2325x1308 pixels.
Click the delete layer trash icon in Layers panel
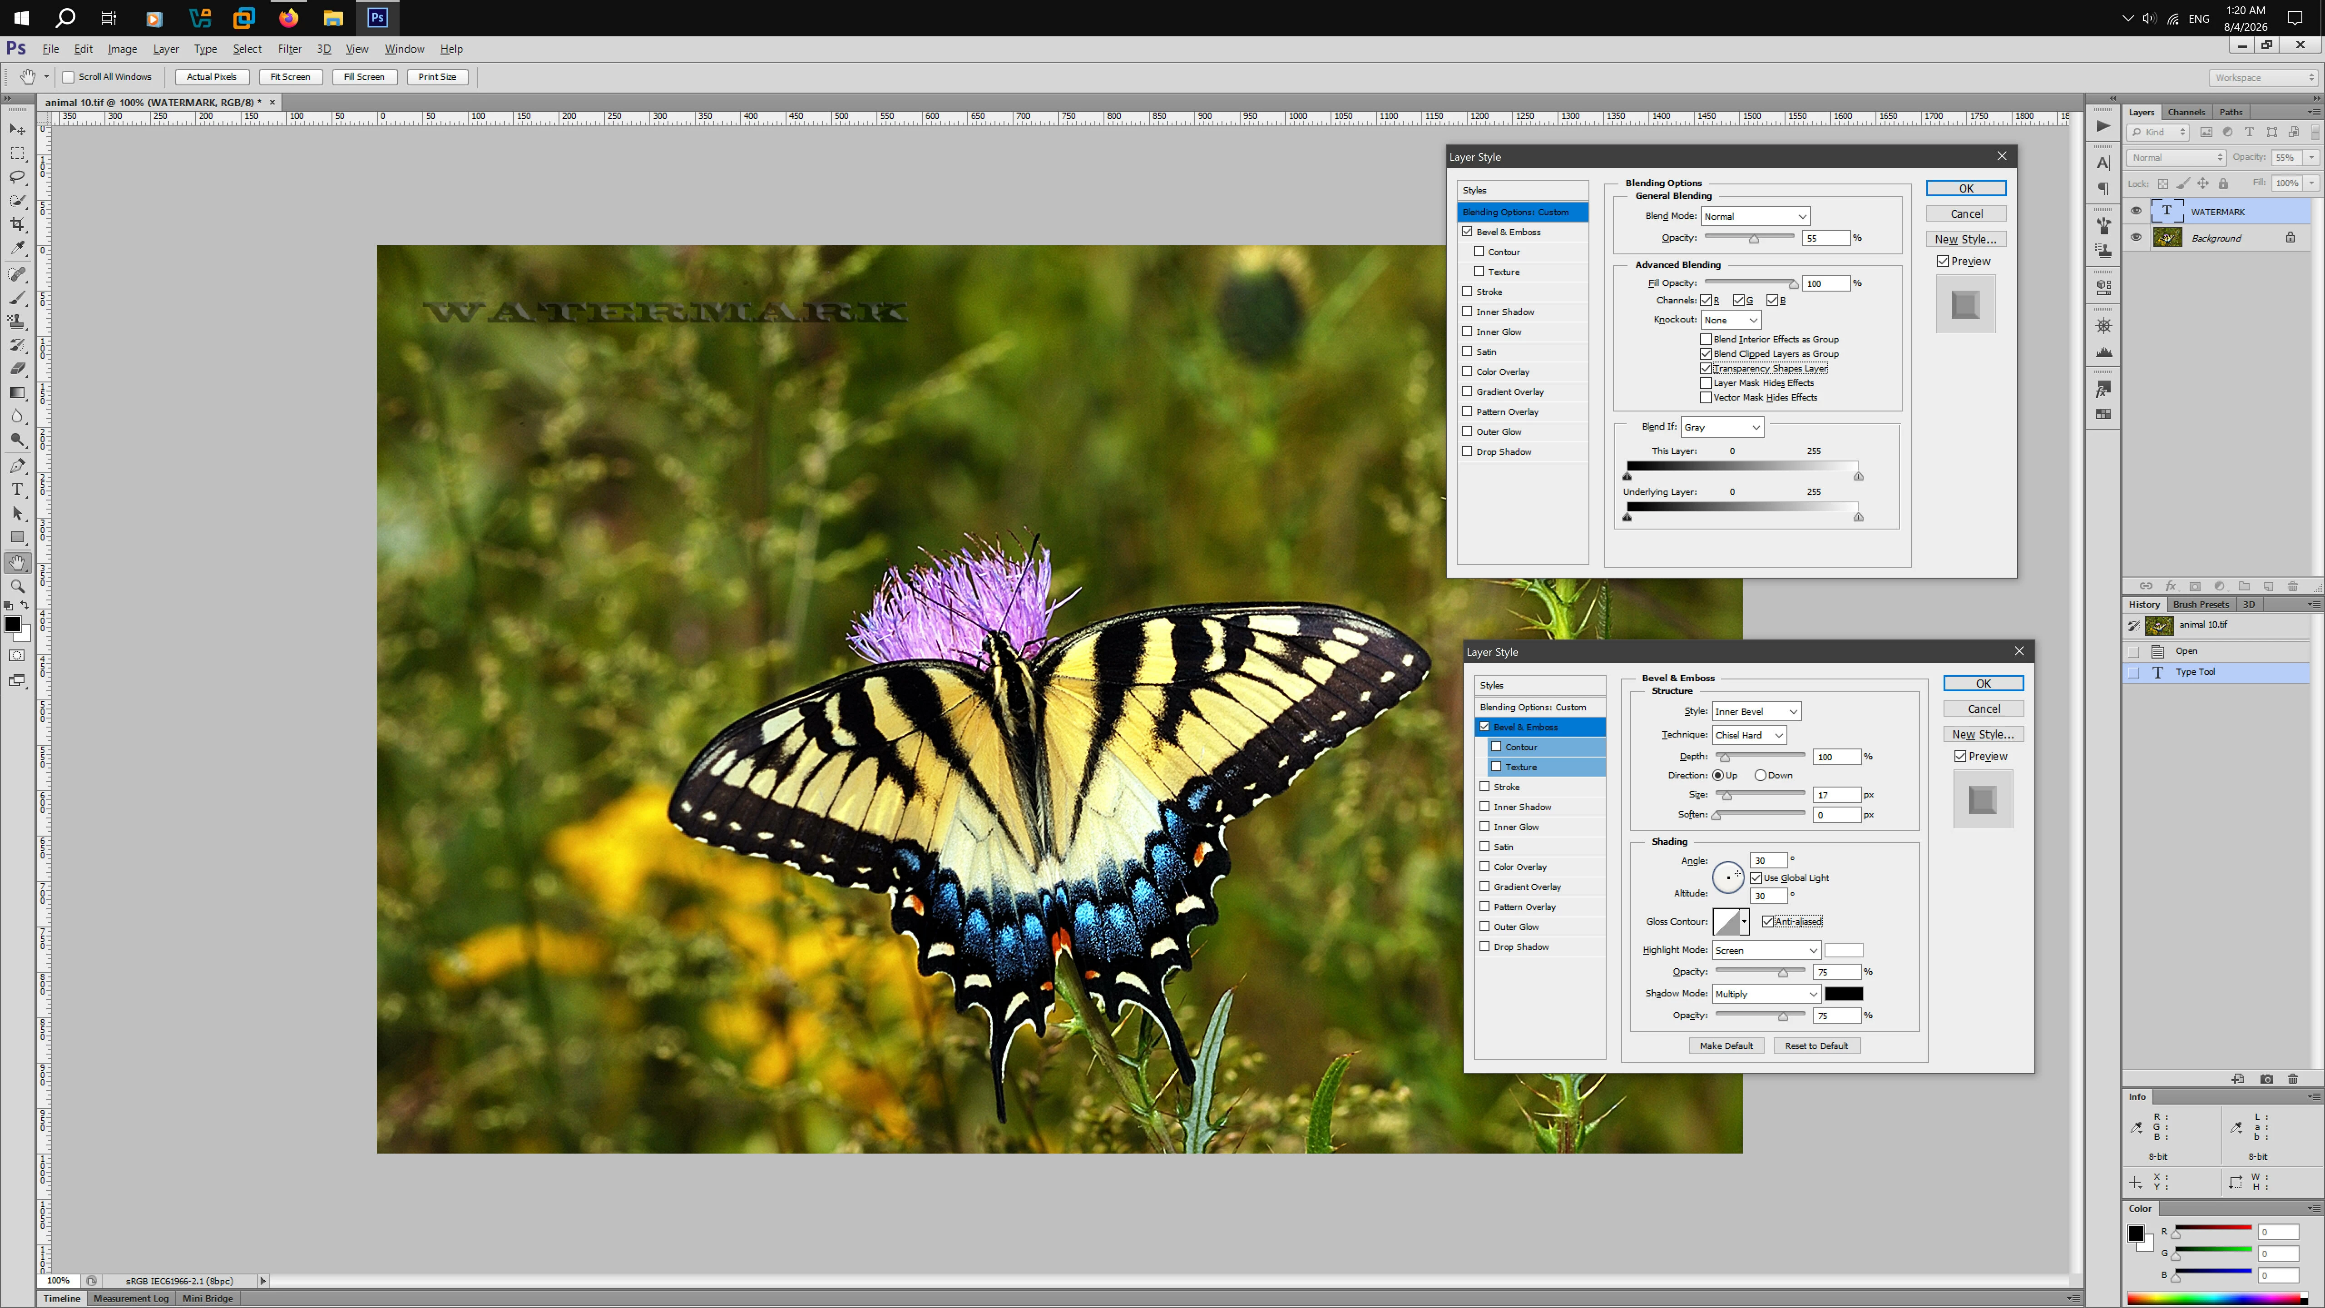pyautogui.click(x=2292, y=586)
